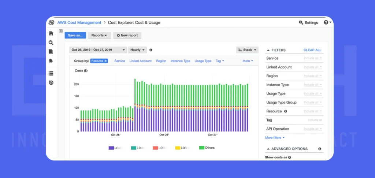The image size is (375, 178).
Task: Open the list rows icon in sidebar
Action: click(51, 74)
